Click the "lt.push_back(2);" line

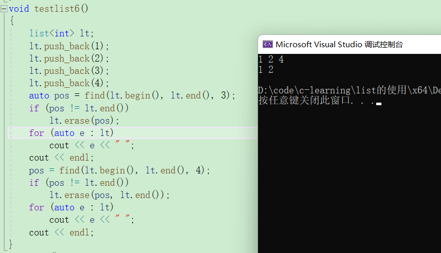(69, 59)
